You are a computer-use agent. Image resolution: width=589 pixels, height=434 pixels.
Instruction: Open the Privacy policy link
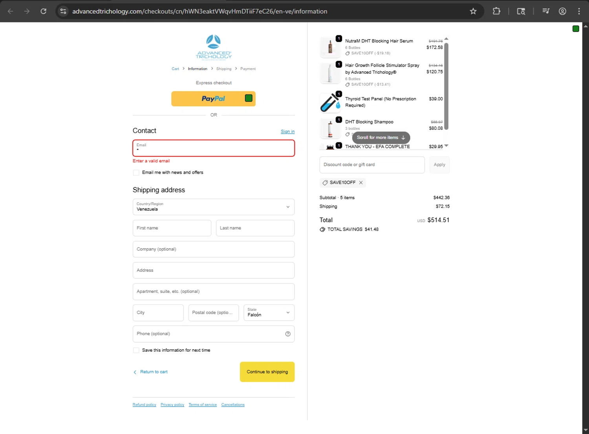pos(172,405)
